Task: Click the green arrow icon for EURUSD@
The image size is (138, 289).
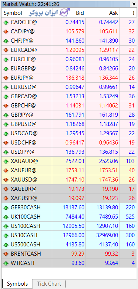Action: coord(6,87)
